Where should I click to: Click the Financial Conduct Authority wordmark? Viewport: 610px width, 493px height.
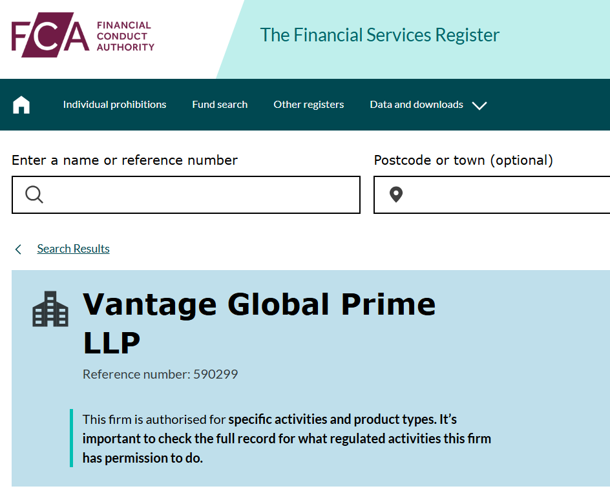click(125, 36)
